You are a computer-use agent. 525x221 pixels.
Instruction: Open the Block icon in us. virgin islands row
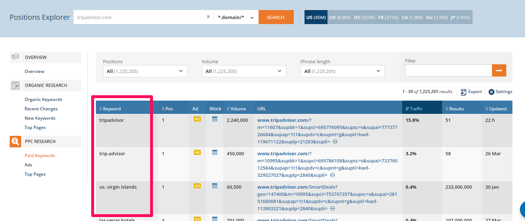point(215,186)
